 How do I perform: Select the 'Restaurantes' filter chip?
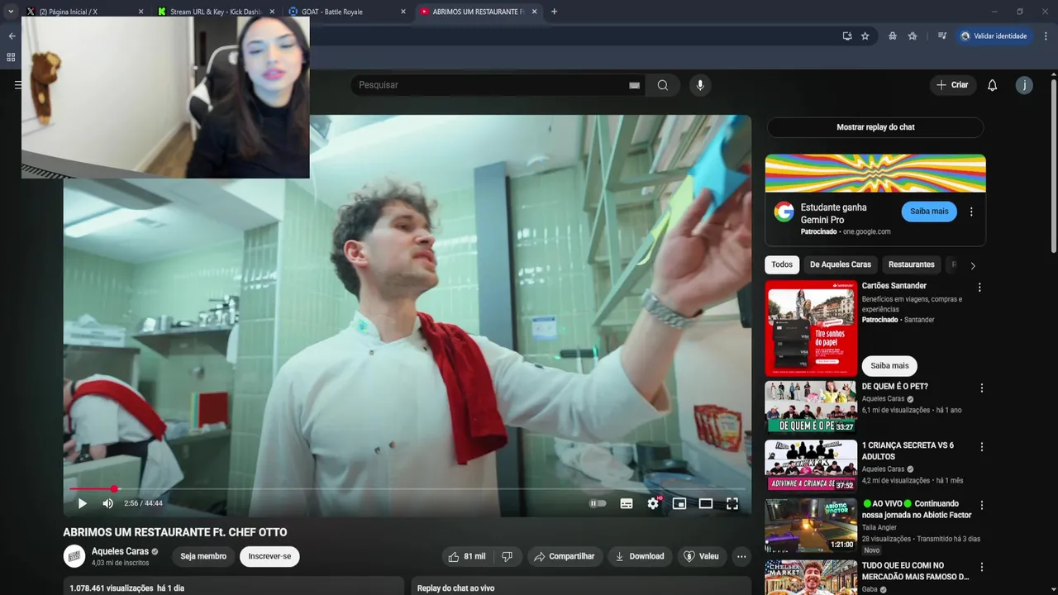tap(911, 264)
